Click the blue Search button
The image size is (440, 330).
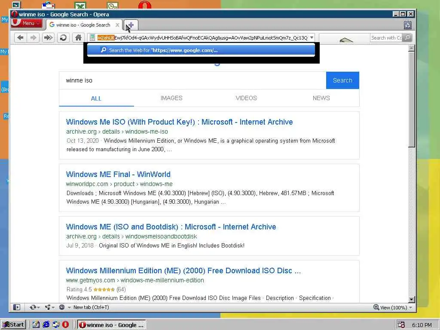tap(342, 80)
